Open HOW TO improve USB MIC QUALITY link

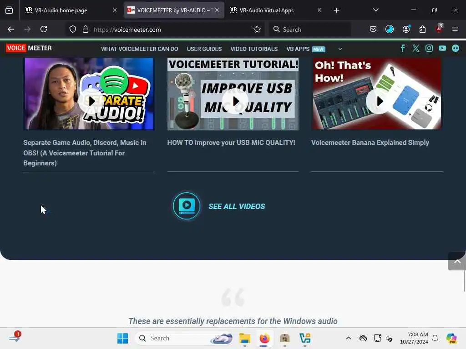coord(231,143)
